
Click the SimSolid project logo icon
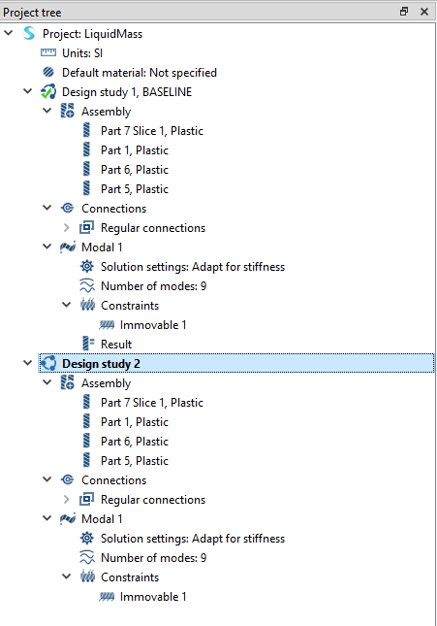pos(29,34)
